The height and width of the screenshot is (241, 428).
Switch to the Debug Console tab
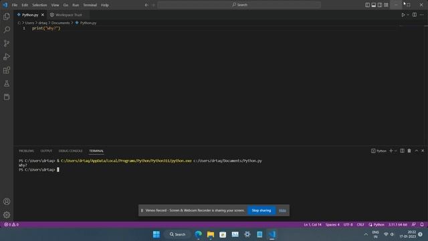(70, 151)
